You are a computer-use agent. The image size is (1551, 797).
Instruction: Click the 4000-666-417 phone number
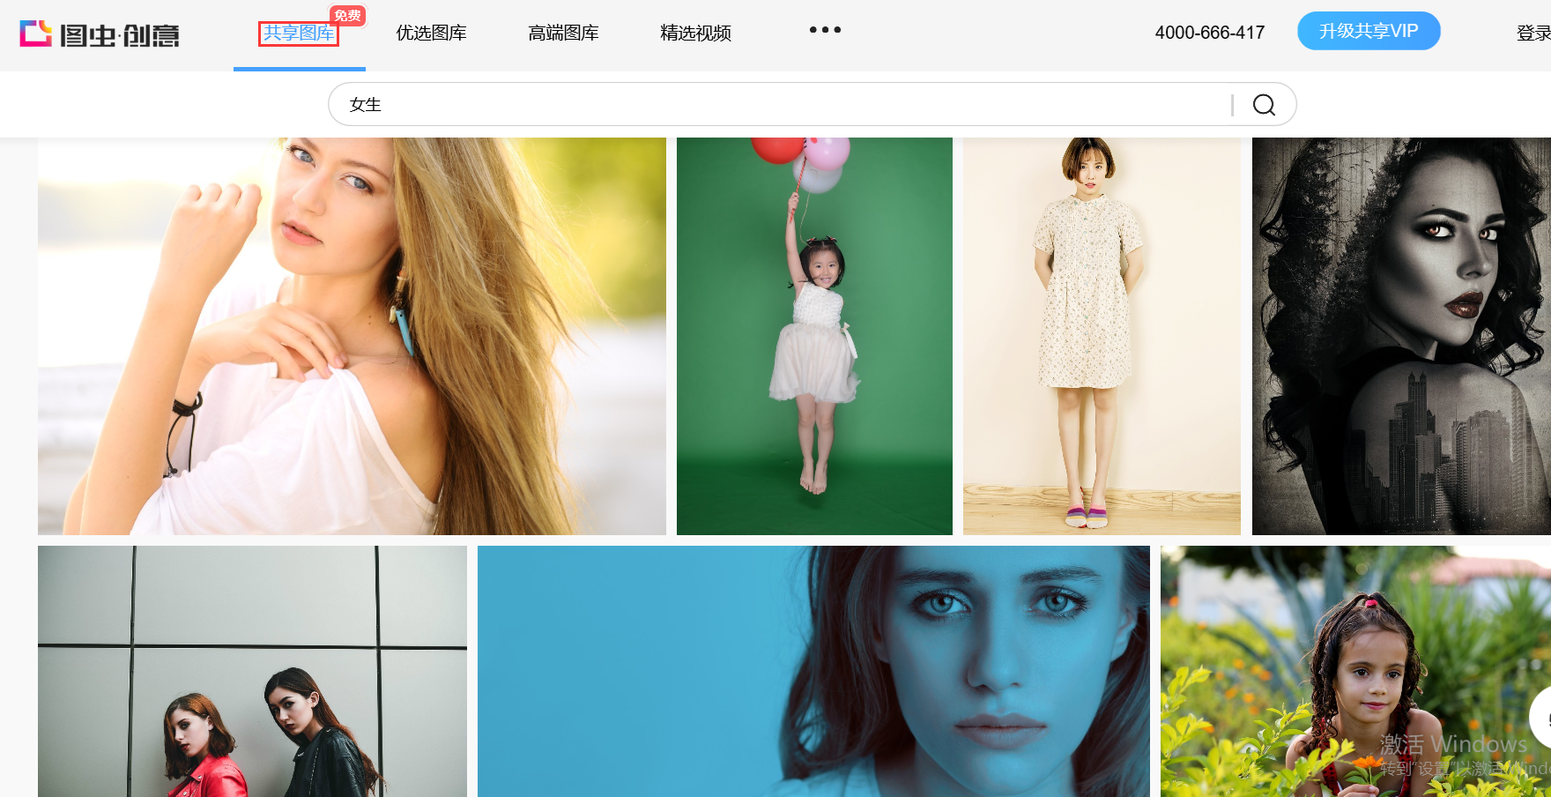pos(1209,33)
